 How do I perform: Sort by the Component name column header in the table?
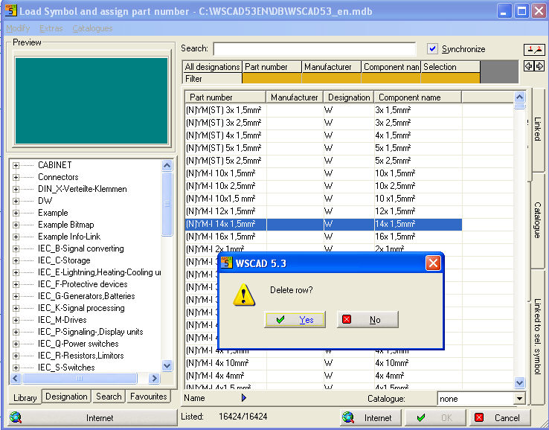click(x=418, y=97)
